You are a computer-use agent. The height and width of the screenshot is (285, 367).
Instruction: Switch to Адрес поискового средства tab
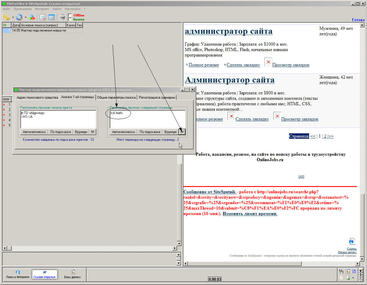[x=37, y=97]
